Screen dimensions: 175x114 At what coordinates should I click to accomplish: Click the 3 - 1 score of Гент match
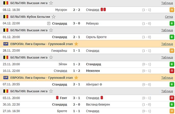coord(77,98)
